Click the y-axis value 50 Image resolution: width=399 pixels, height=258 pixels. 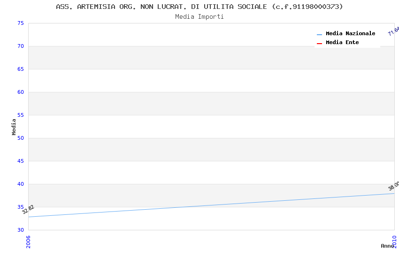pyautogui.click(x=21, y=138)
